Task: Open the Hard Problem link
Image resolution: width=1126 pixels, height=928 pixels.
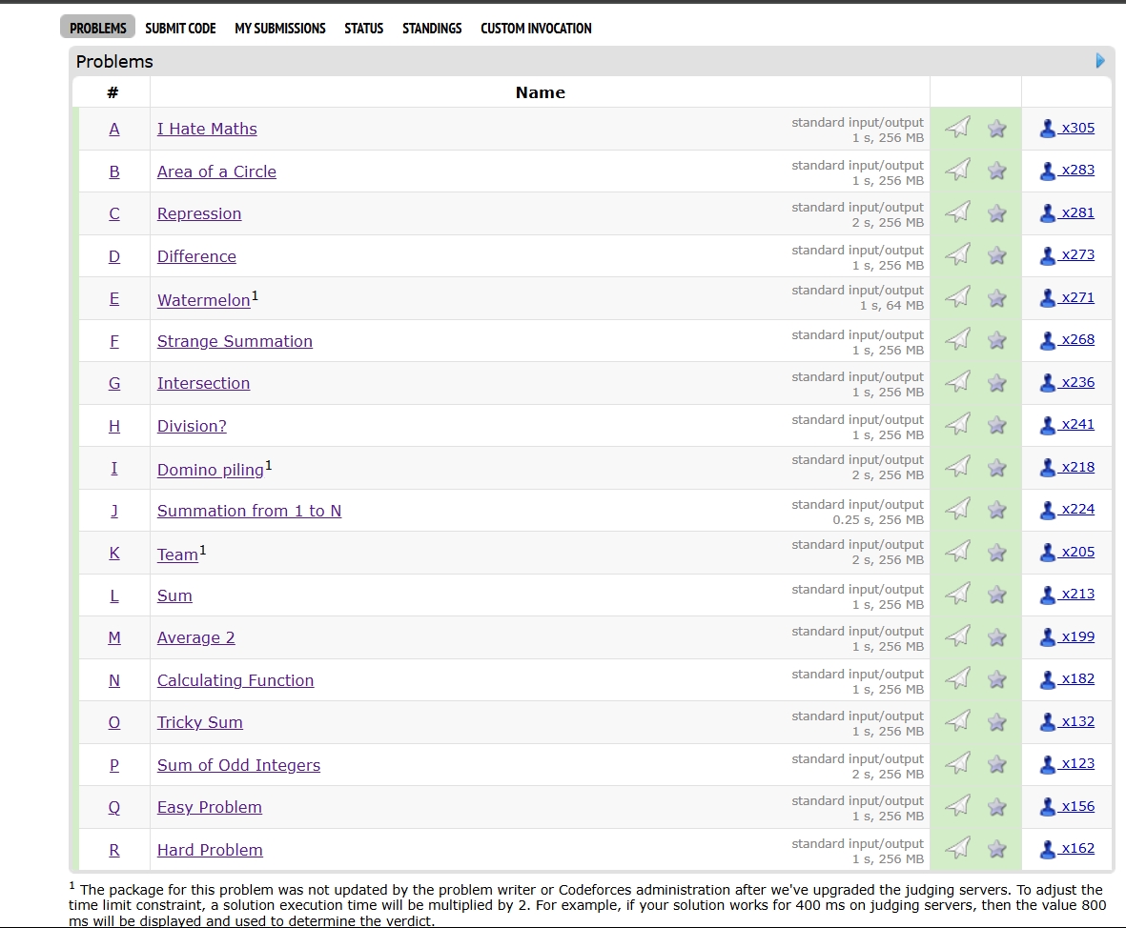Action: pyautogui.click(x=210, y=850)
